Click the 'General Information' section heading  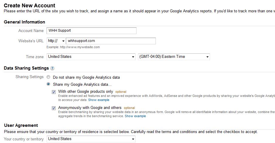(x=24, y=22)
